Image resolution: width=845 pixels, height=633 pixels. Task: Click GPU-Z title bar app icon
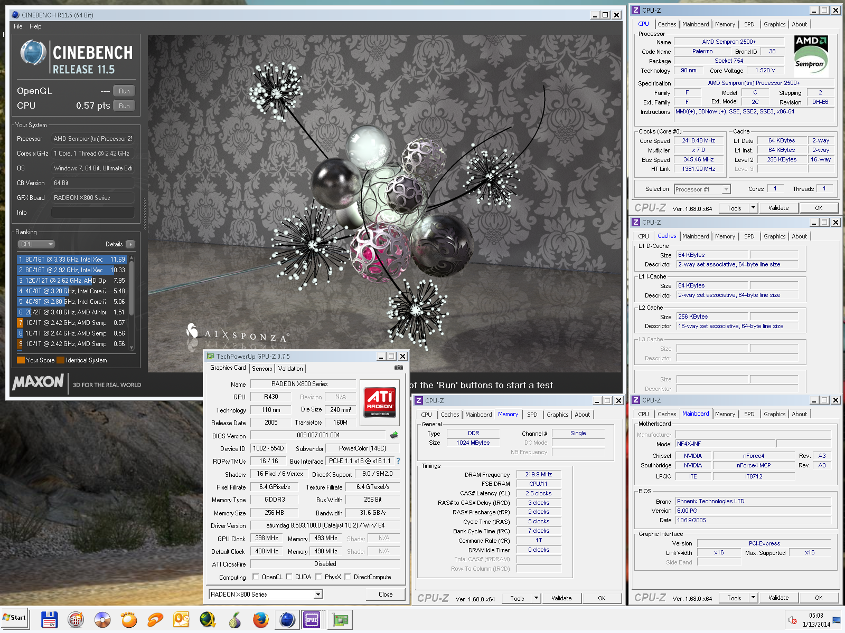tap(210, 357)
